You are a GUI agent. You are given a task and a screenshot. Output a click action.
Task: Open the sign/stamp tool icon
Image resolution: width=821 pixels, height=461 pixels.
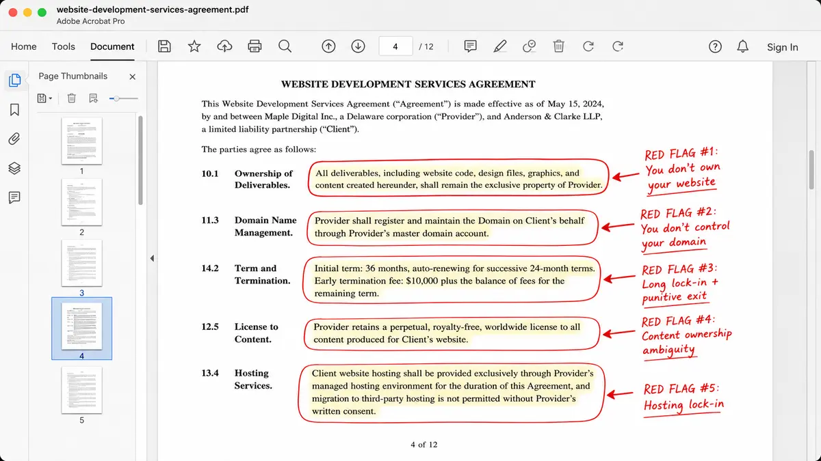click(x=529, y=46)
